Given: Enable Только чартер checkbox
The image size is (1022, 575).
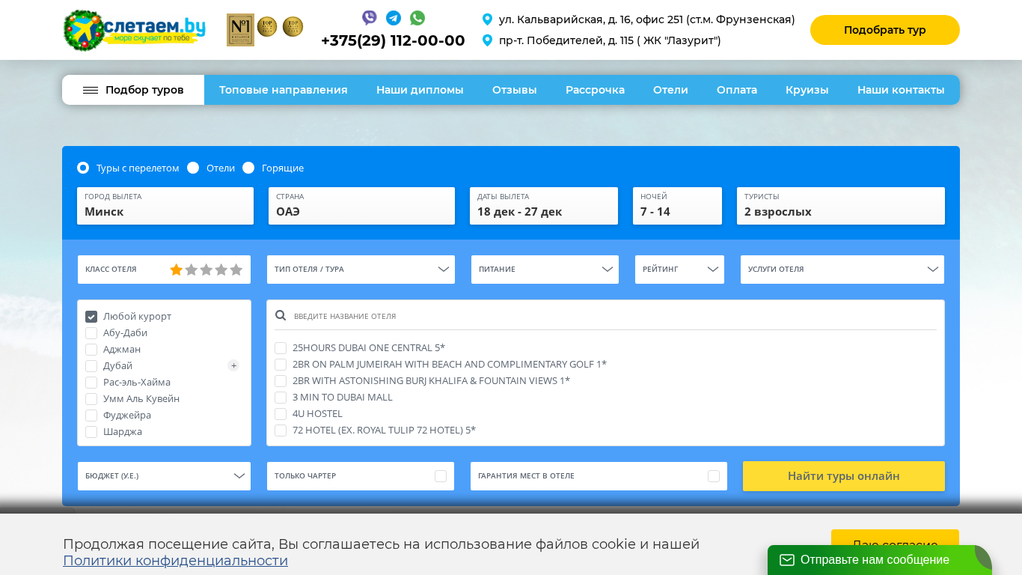Looking at the screenshot, I should pos(441,476).
